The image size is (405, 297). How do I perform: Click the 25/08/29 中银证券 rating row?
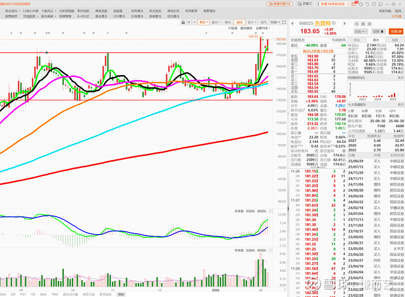pos(376,161)
